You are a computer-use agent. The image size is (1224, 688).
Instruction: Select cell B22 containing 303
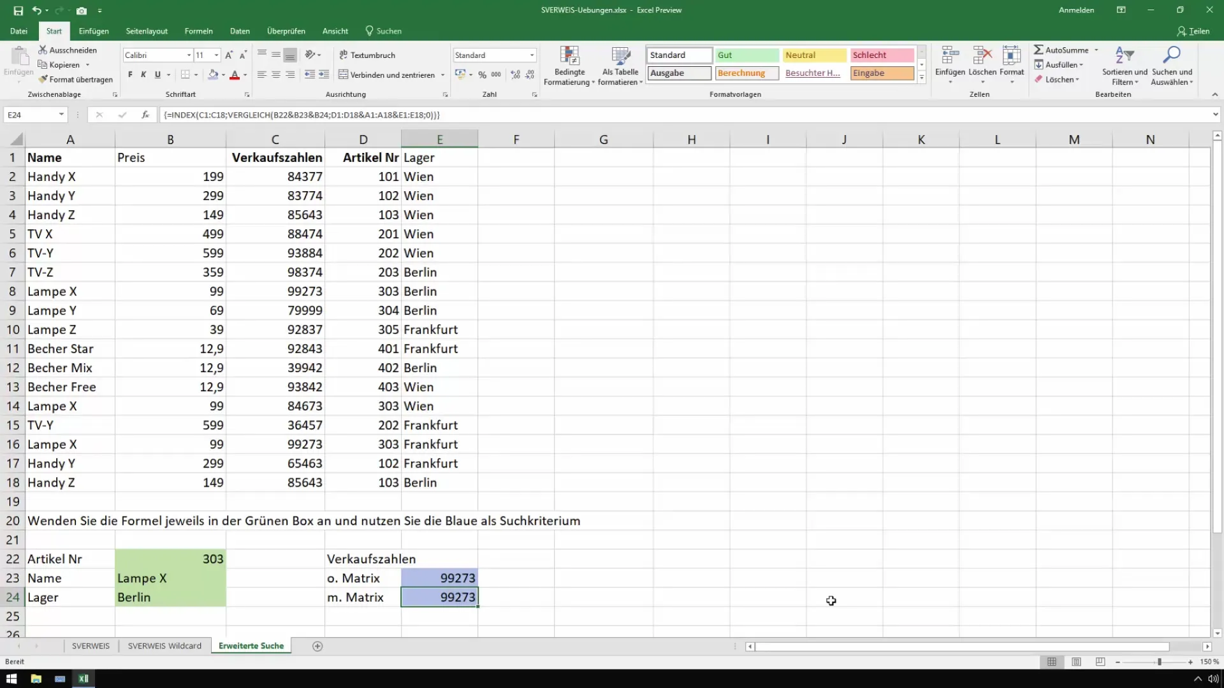[170, 559]
